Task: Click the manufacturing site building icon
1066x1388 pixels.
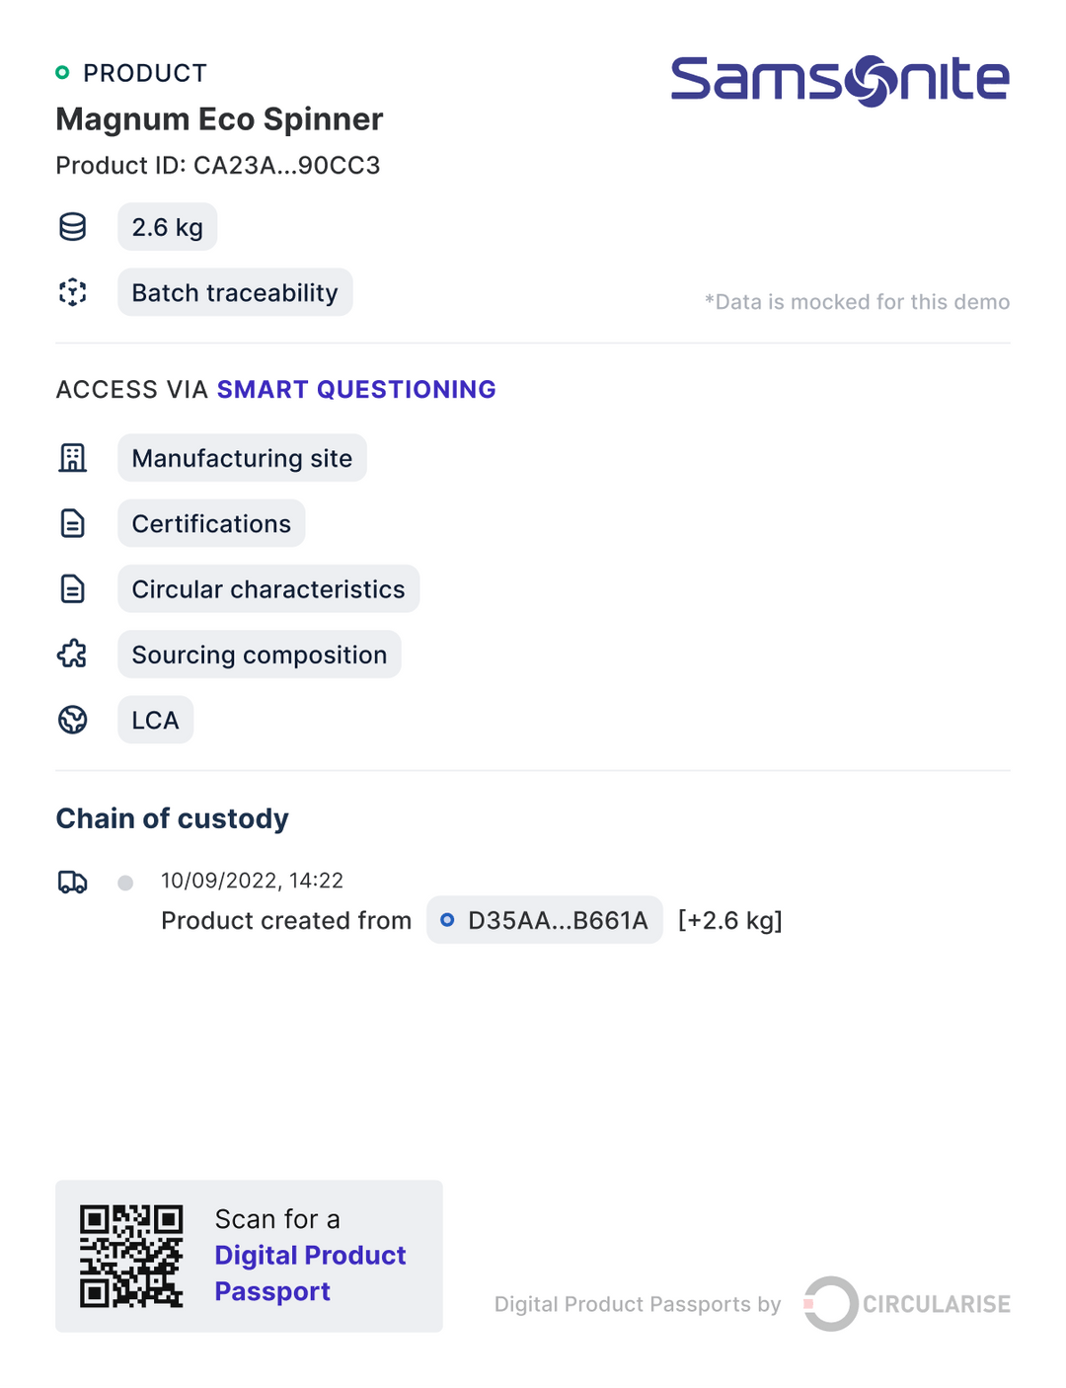Action: (72, 458)
